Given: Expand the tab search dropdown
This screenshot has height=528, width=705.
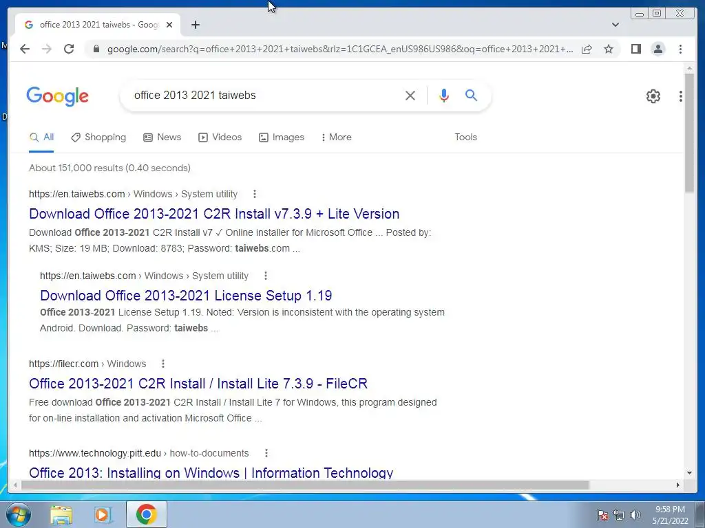Looking at the screenshot, I should (615, 25).
